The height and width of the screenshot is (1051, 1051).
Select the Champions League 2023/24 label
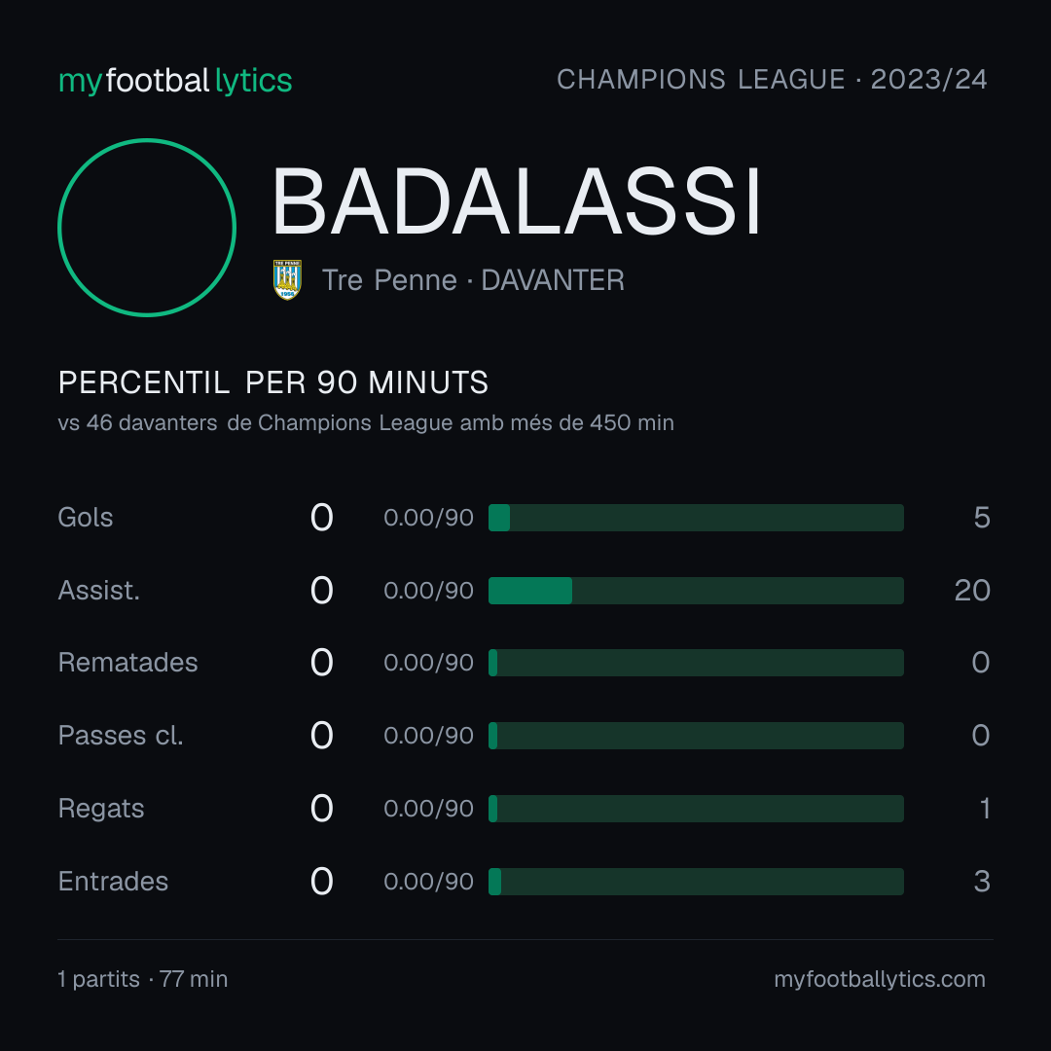pyautogui.click(x=772, y=79)
